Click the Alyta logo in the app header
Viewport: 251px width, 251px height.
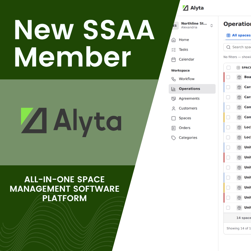pos(193,8)
